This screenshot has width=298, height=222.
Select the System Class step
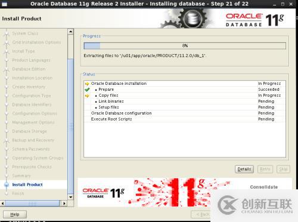(x=25, y=33)
